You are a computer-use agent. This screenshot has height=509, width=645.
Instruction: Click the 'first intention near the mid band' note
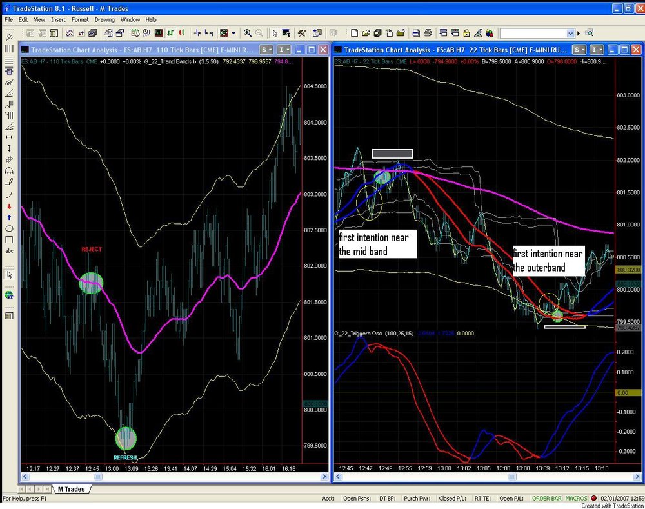[x=377, y=244]
